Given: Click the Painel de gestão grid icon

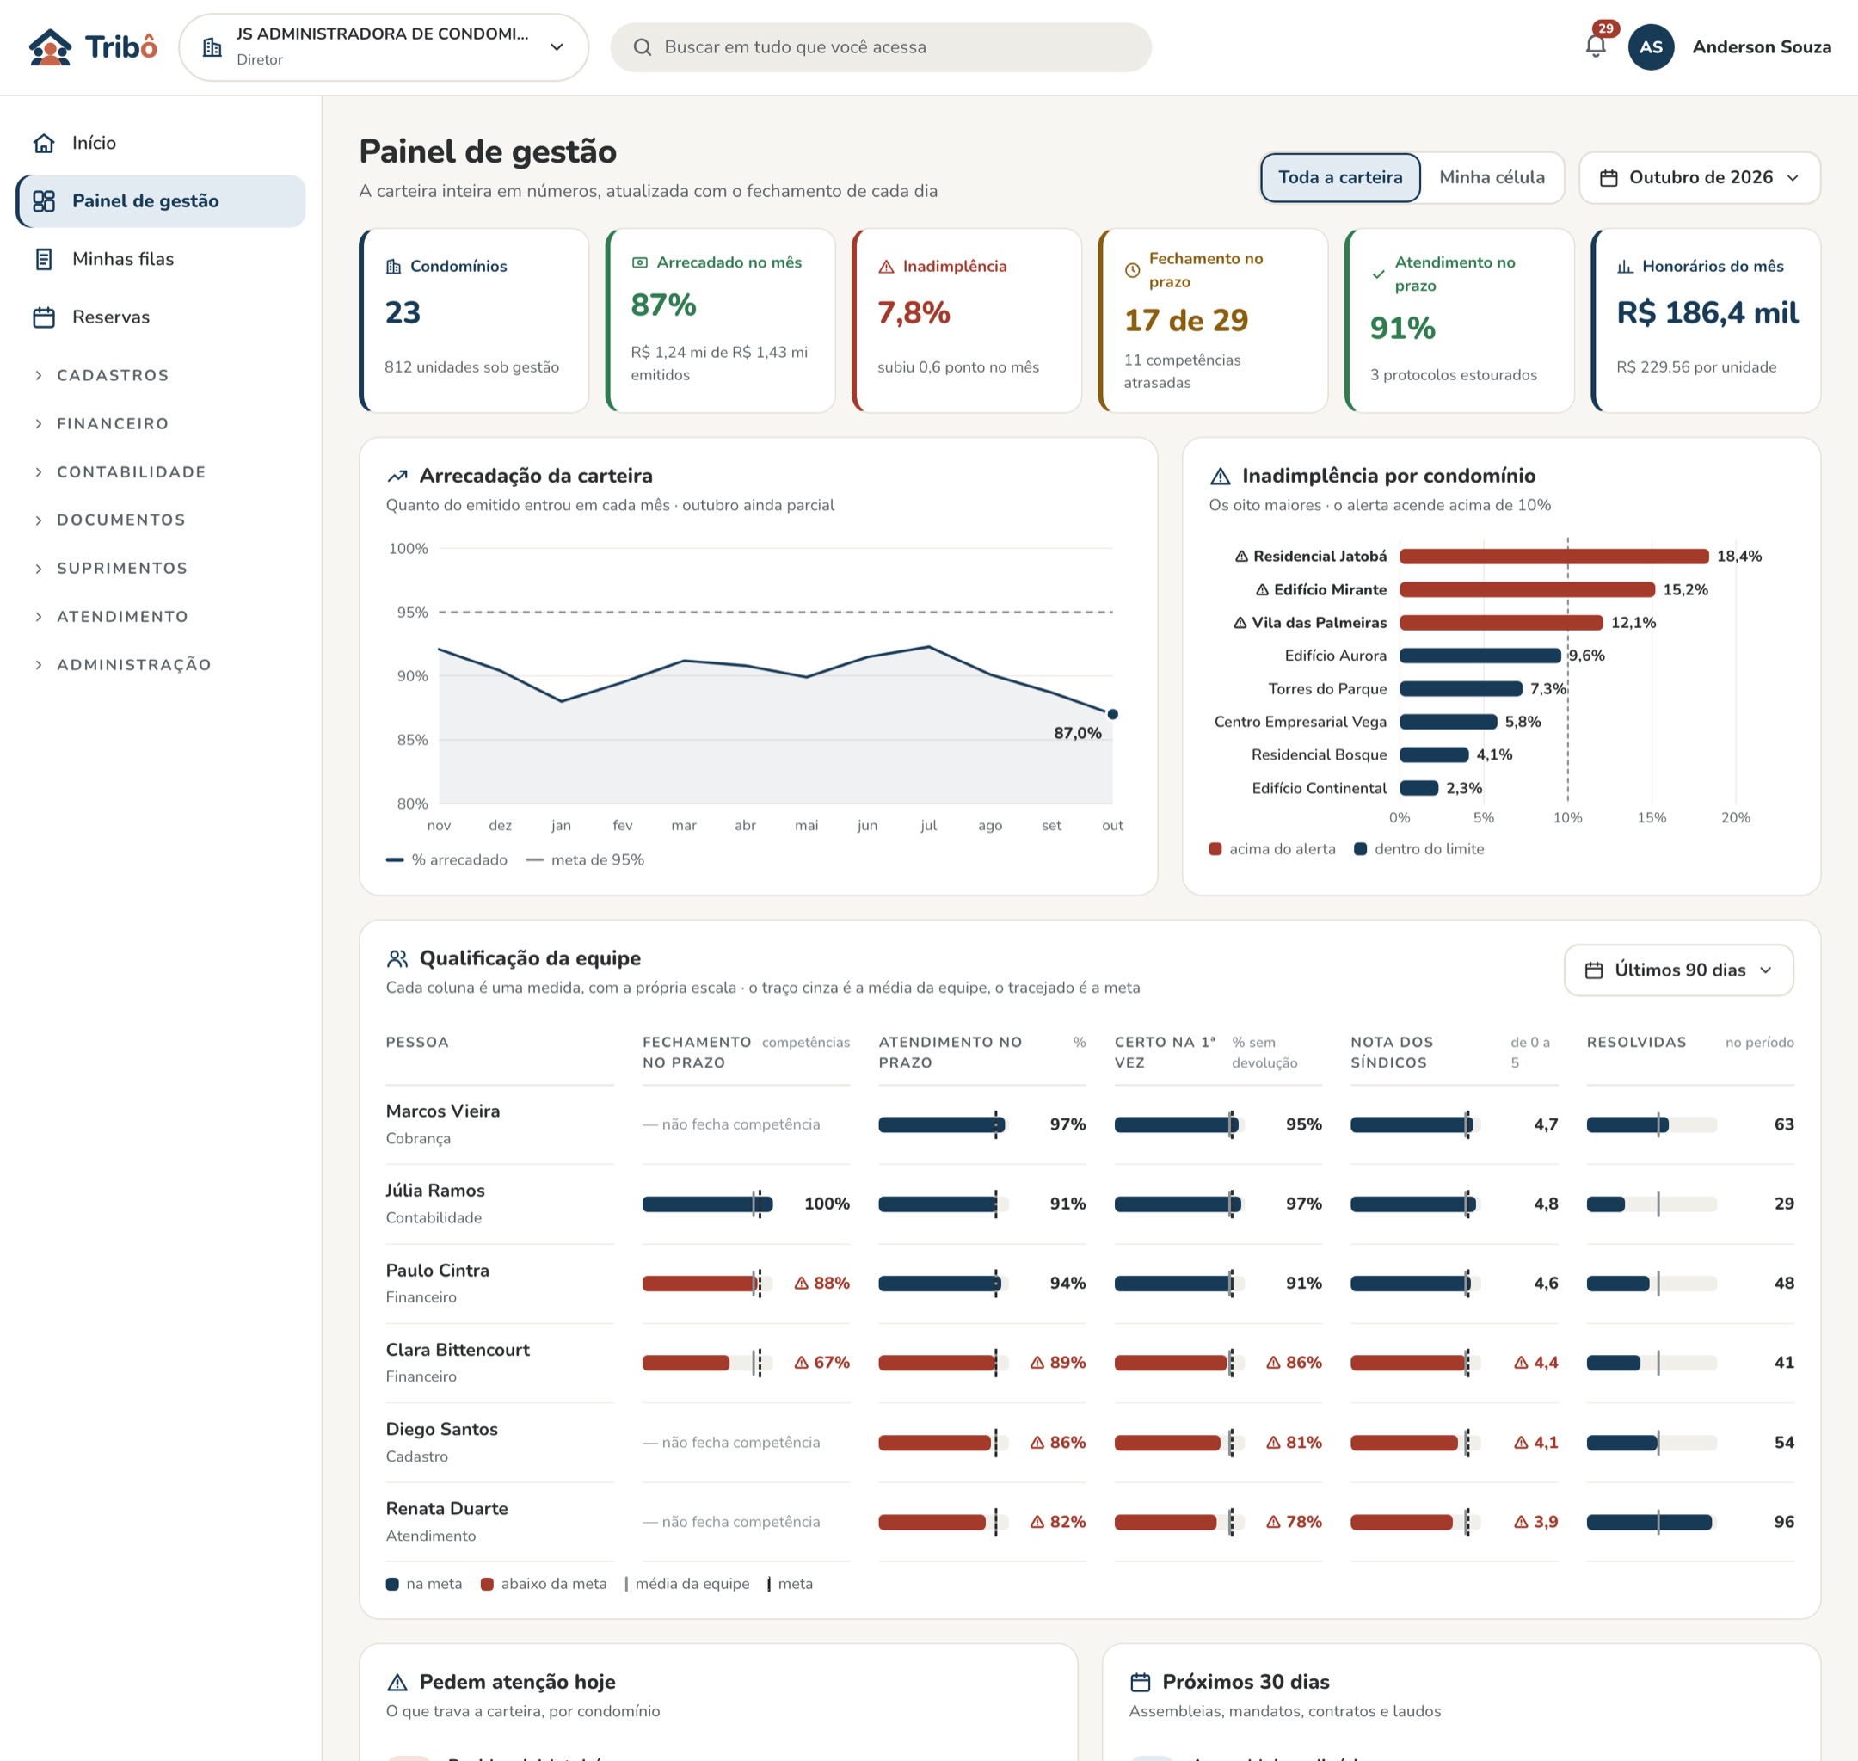Looking at the screenshot, I should pos(44,201).
